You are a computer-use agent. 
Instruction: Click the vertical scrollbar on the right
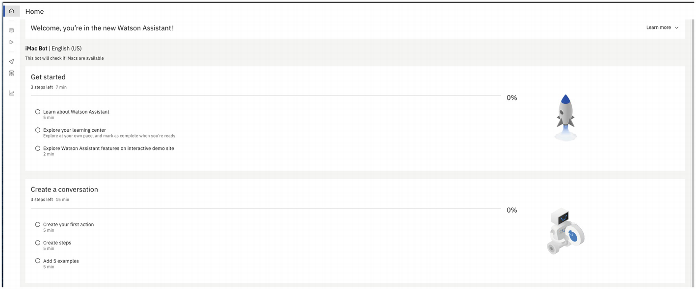tap(692, 147)
